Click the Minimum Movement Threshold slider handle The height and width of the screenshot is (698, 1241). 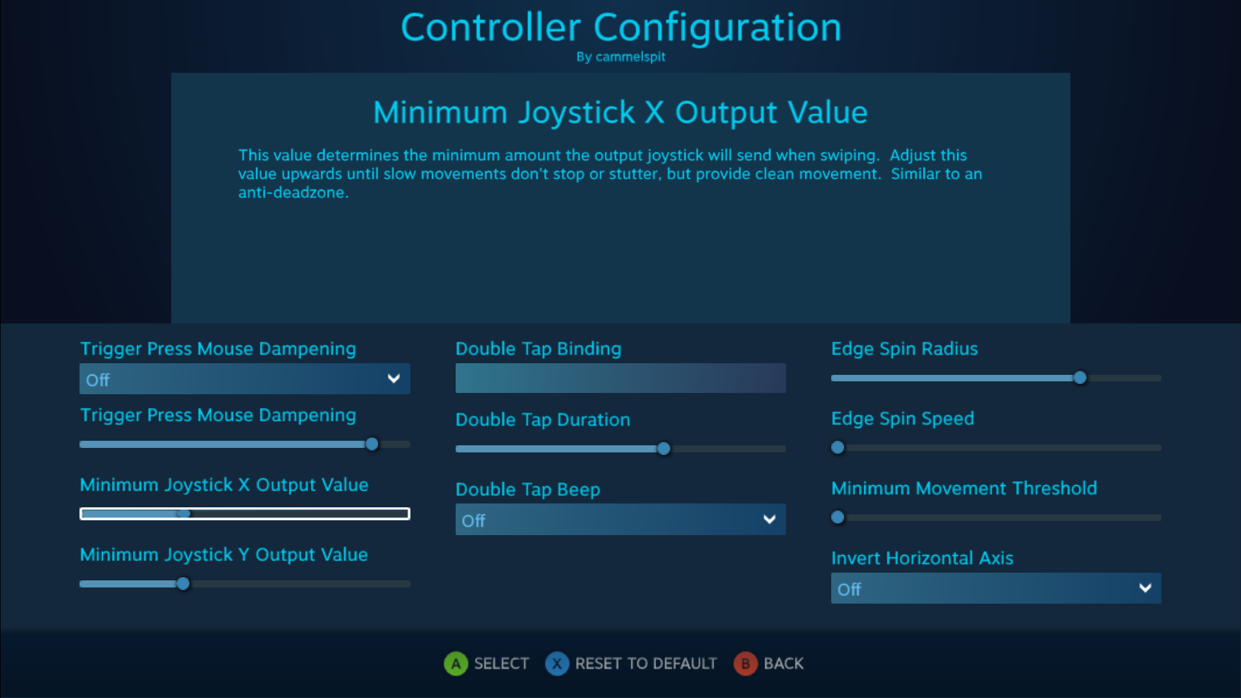pos(838,517)
